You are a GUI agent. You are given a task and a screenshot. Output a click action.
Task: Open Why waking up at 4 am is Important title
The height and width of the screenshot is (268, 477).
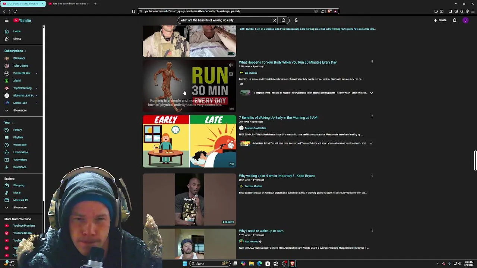pos(277,176)
